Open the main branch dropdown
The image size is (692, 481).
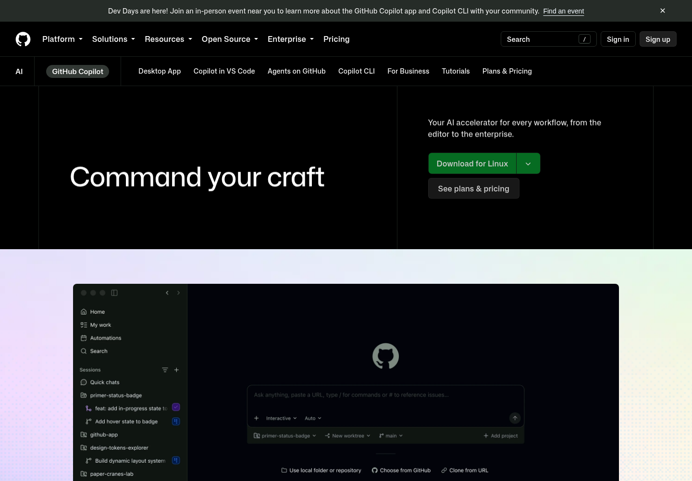point(391,436)
